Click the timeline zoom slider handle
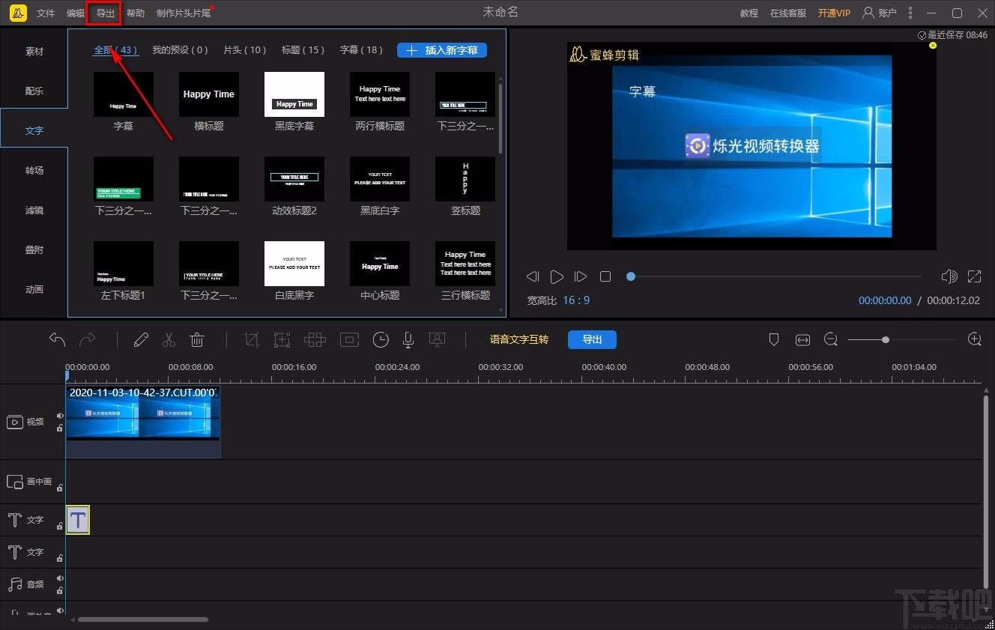The width and height of the screenshot is (995, 630). [x=886, y=340]
